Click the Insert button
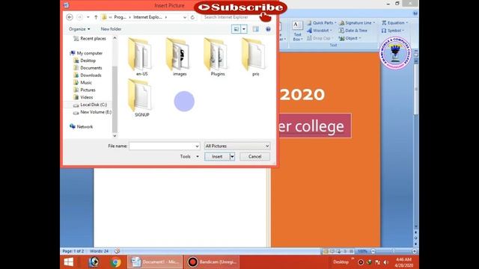479x269 pixels. (217, 156)
